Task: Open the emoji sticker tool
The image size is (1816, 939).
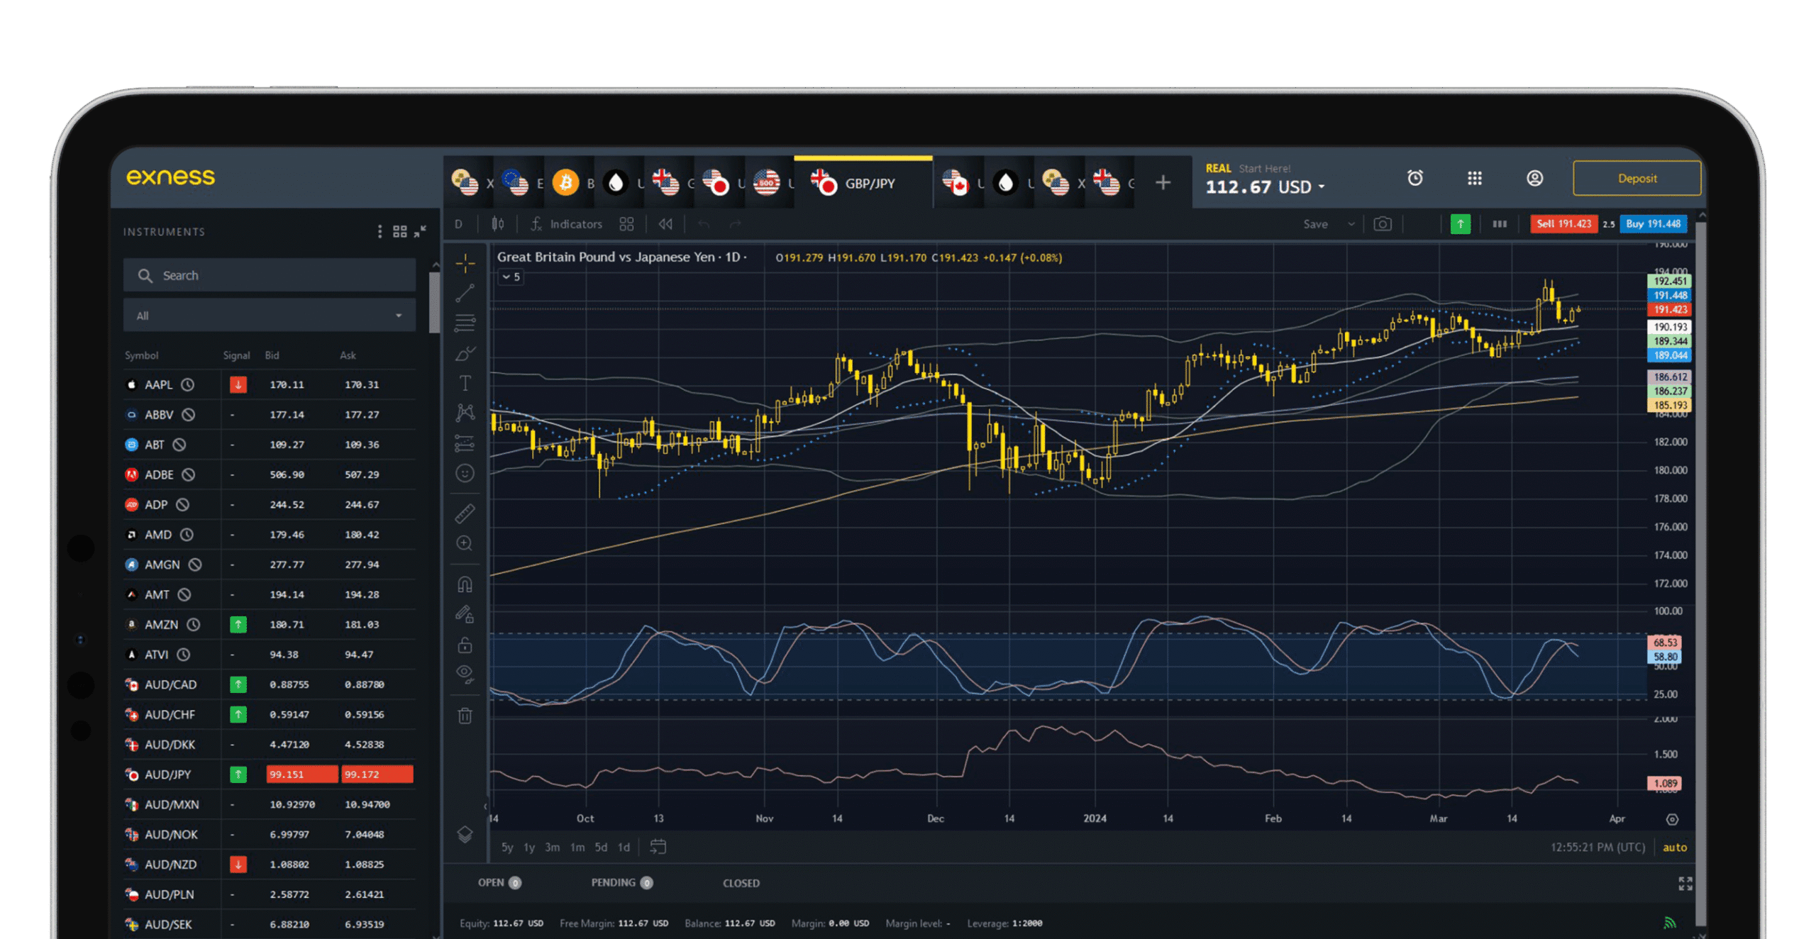Action: point(465,473)
